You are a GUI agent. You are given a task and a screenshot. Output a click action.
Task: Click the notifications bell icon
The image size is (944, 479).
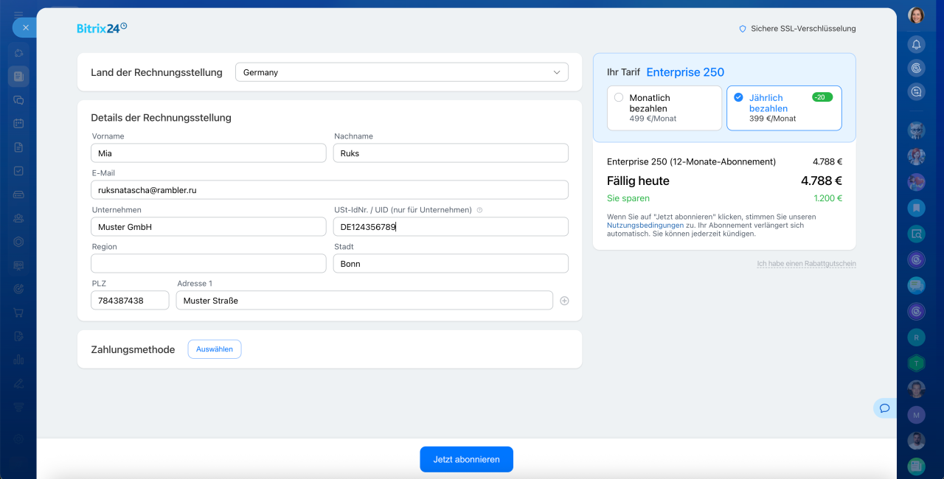click(x=916, y=44)
